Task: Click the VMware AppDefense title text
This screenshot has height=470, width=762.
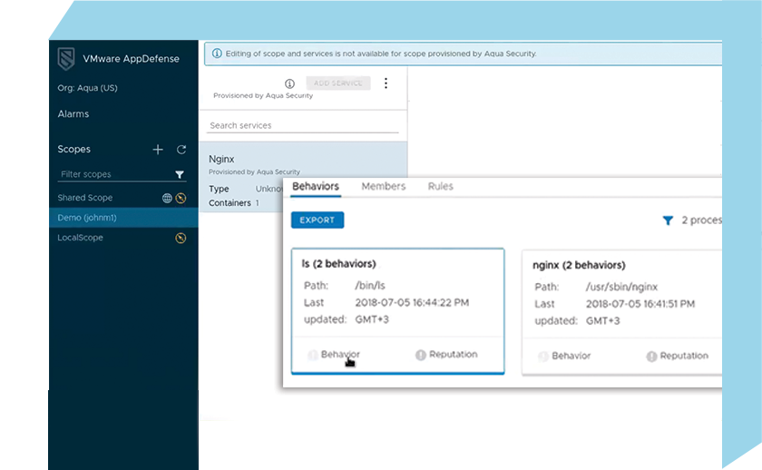Action: 131,59
